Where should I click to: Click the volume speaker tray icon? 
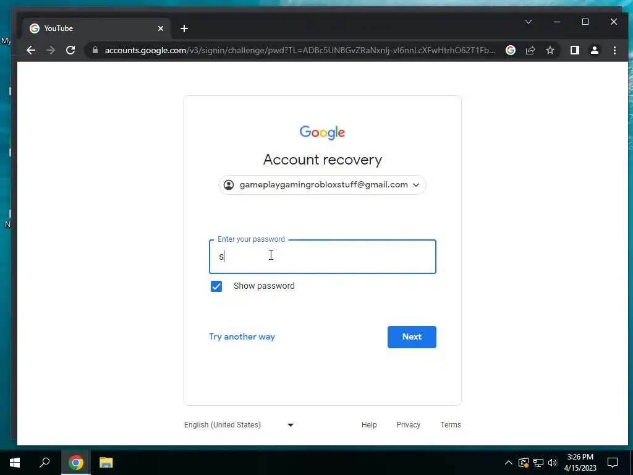[x=553, y=463]
